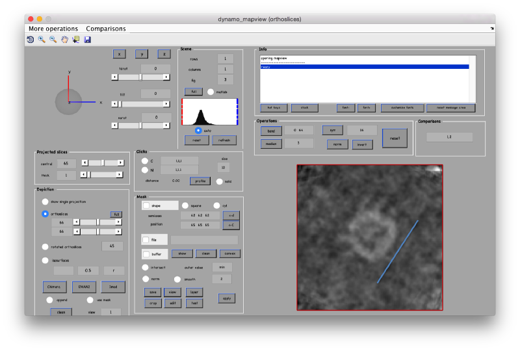Image resolution: width=520 pixels, height=351 pixels.
Task: Tick the buffer mask checkbox
Action: (x=146, y=254)
